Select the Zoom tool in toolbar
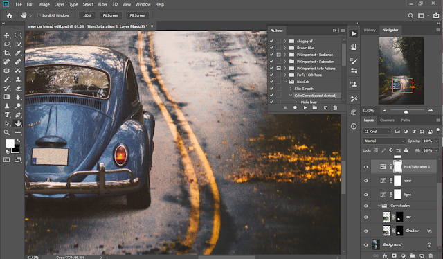The image size is (443, 259). [7, 132]
